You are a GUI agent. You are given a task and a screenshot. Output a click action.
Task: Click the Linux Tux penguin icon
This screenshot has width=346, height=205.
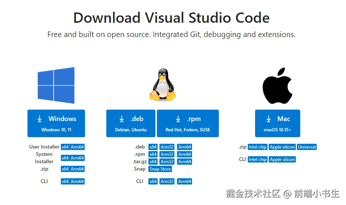point(163,84)
